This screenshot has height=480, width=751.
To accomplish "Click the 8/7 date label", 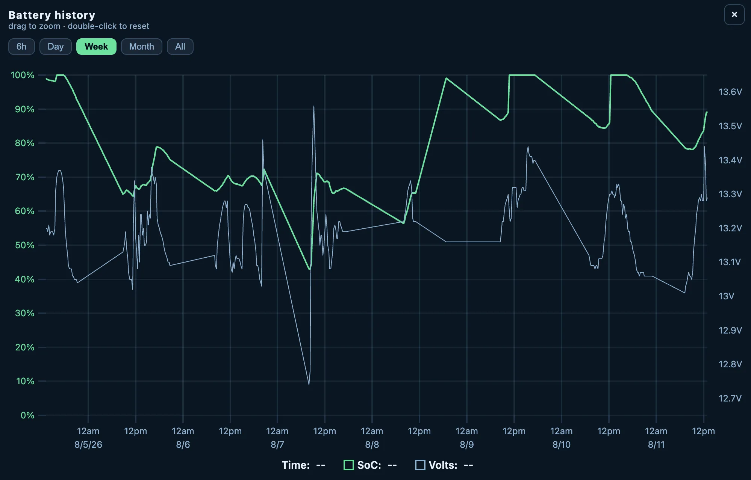I will [x=277, y=445].
